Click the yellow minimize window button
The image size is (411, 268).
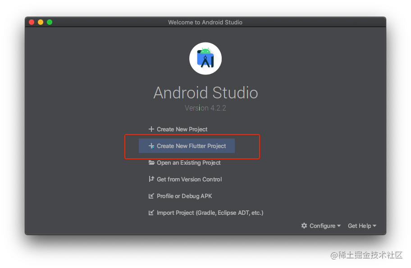(41, 22)
